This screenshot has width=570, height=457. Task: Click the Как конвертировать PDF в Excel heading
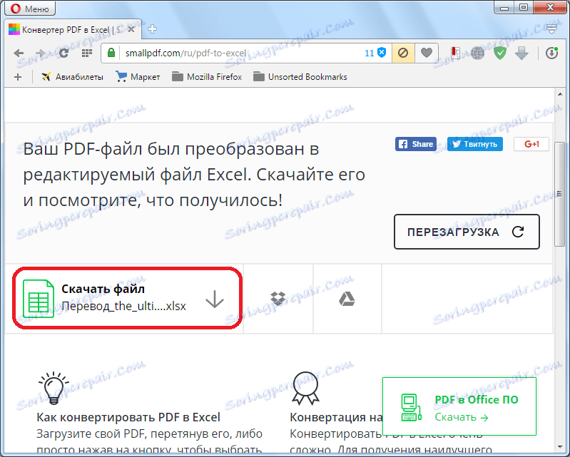point(128,417)
